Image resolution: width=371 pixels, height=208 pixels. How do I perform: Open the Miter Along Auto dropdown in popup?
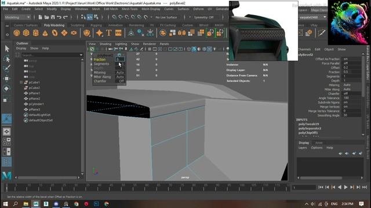click(x=120, y=77)
